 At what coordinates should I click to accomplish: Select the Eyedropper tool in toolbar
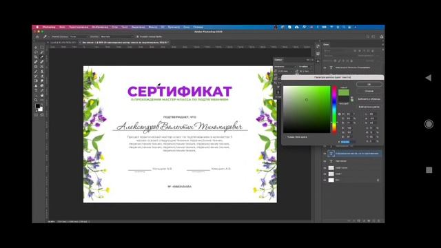coord(42,56)
